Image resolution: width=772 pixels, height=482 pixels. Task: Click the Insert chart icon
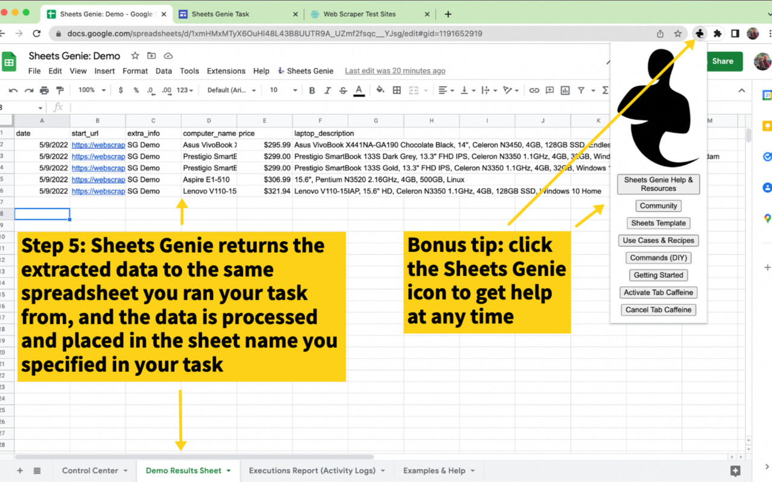click(x=565, y=90)
